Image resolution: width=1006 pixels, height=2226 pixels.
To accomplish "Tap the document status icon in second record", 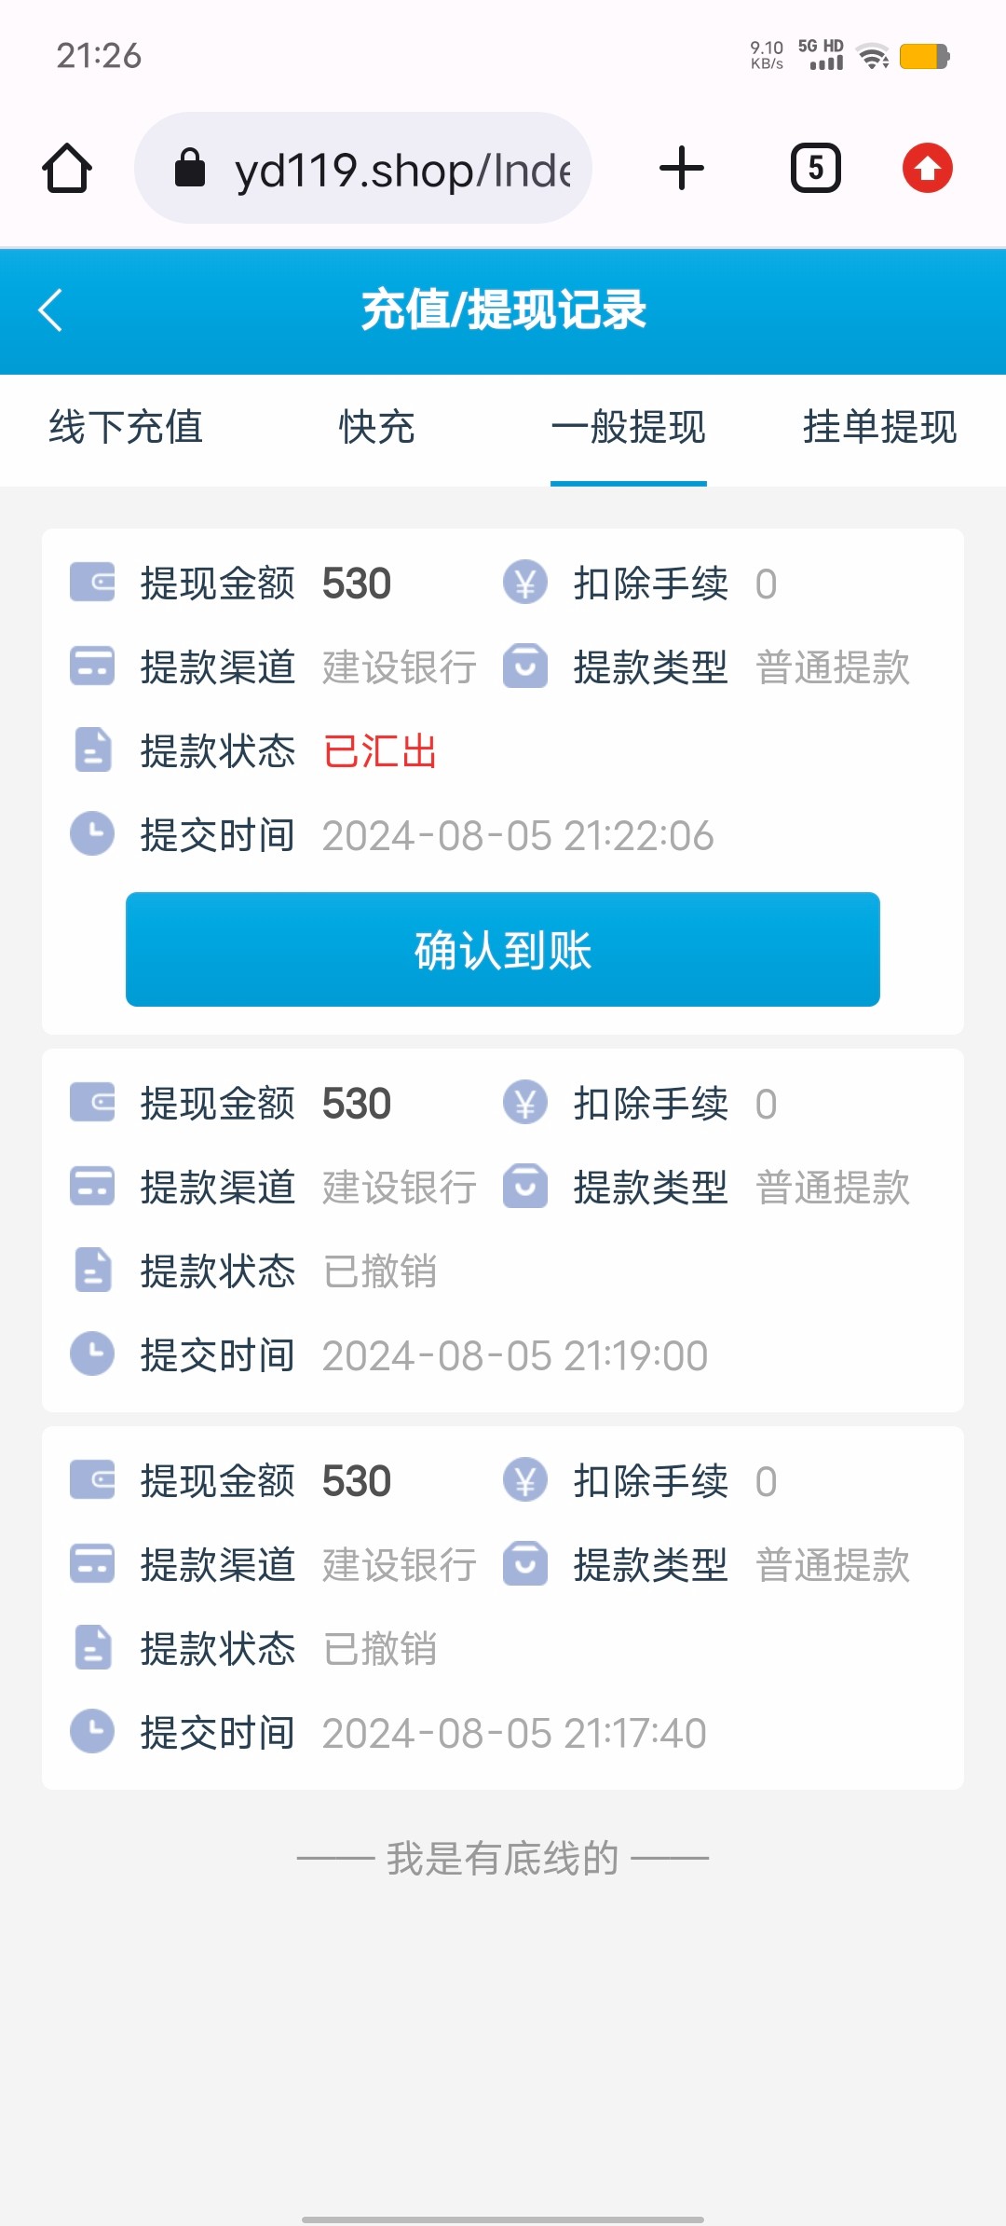I will pyautogui.click(x=92, y=1271).
